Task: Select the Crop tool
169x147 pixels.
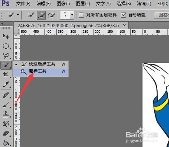Action: pos(6,74)
